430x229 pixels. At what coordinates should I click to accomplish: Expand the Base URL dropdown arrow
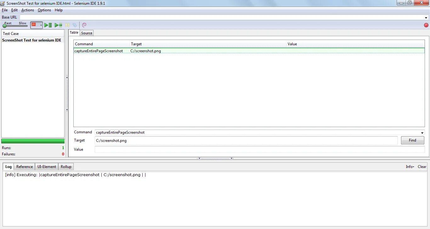coord(426,17)
